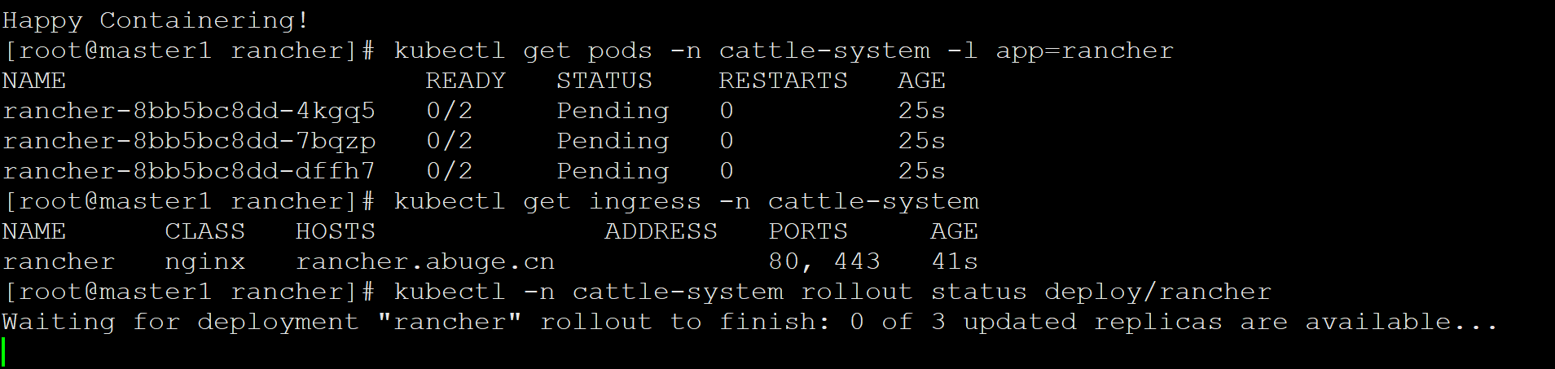The height and width of the screenshot is (369, 1555).
Task: Click the green terminal cursor
Action: tap(4, 352)
